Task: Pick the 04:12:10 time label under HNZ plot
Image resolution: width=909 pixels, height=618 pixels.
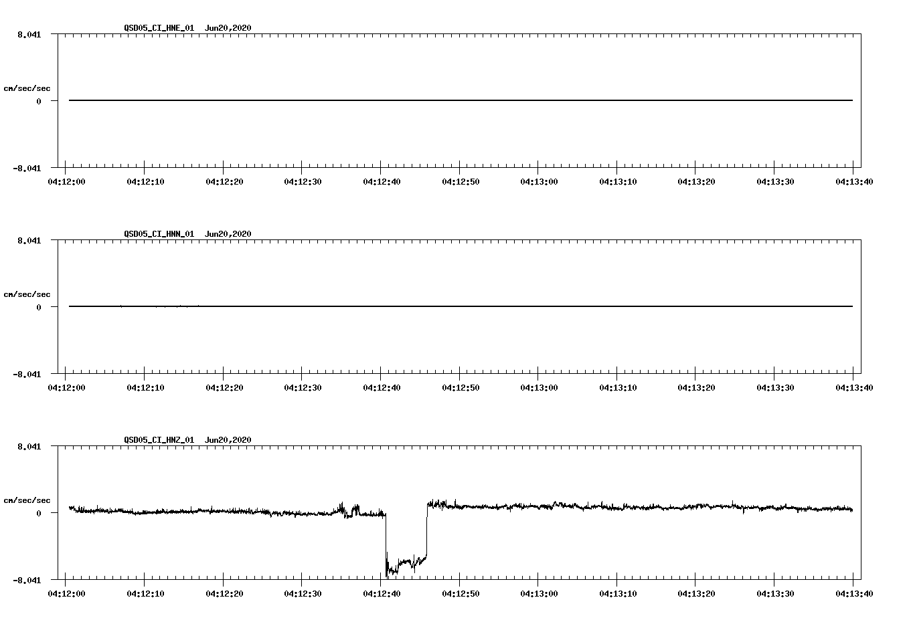Action: point(145,593)
